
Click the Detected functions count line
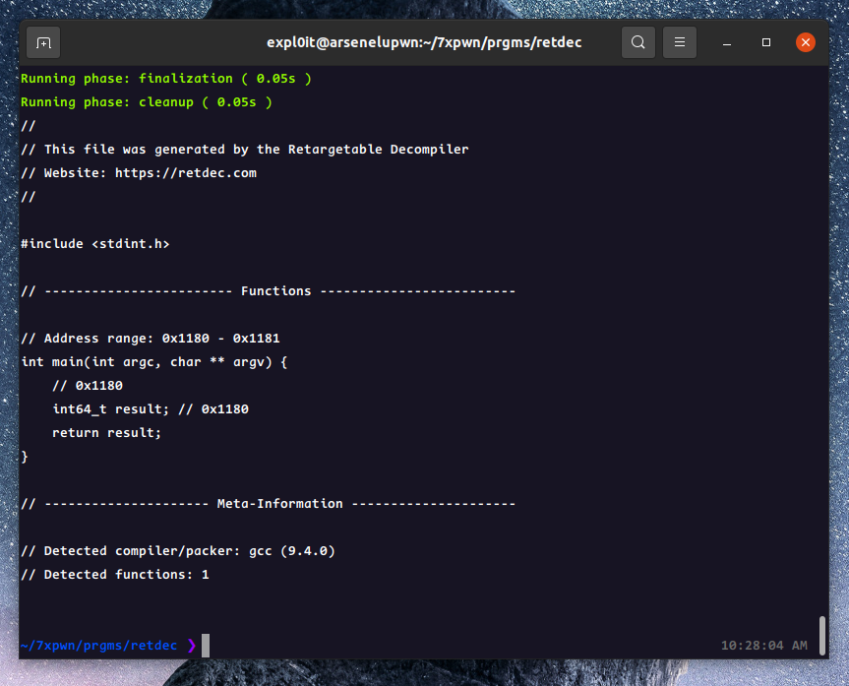click(115, 575)
